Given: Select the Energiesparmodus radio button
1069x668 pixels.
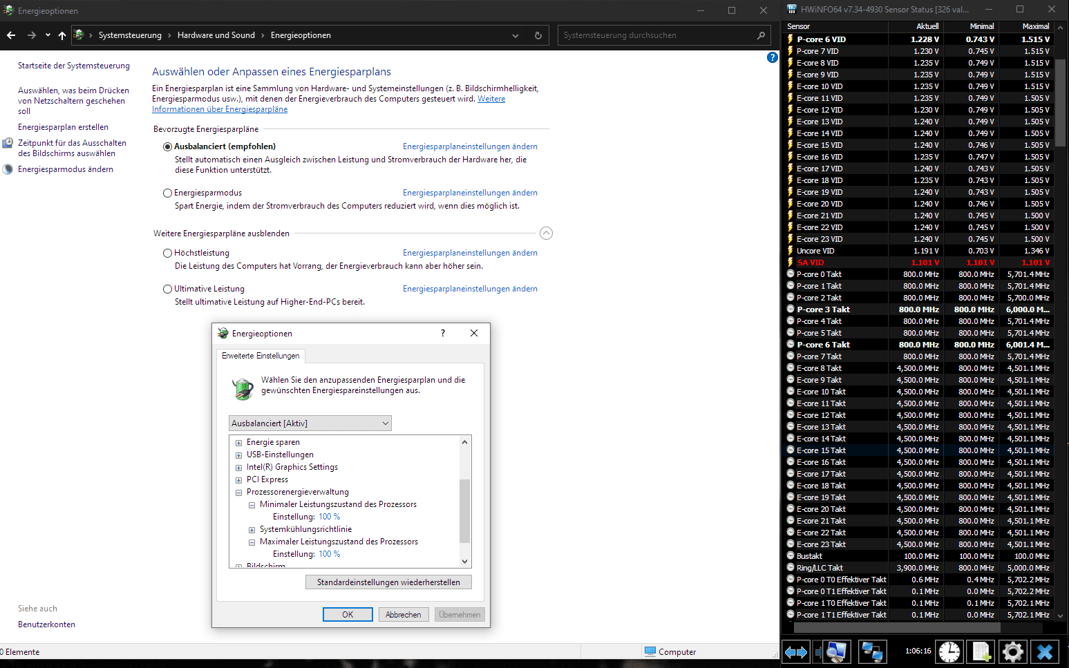Looking at the screenshot, I should (167, 193).
